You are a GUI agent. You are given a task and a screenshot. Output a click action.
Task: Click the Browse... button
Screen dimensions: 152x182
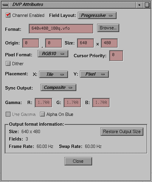(108, 28)
